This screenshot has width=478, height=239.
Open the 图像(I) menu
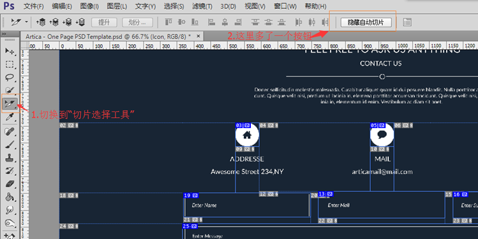[89, 6]
